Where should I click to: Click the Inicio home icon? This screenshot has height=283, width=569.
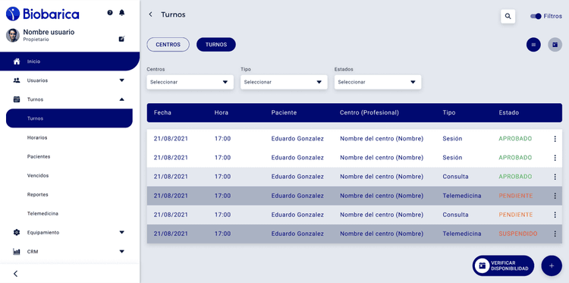coord(17,61)
